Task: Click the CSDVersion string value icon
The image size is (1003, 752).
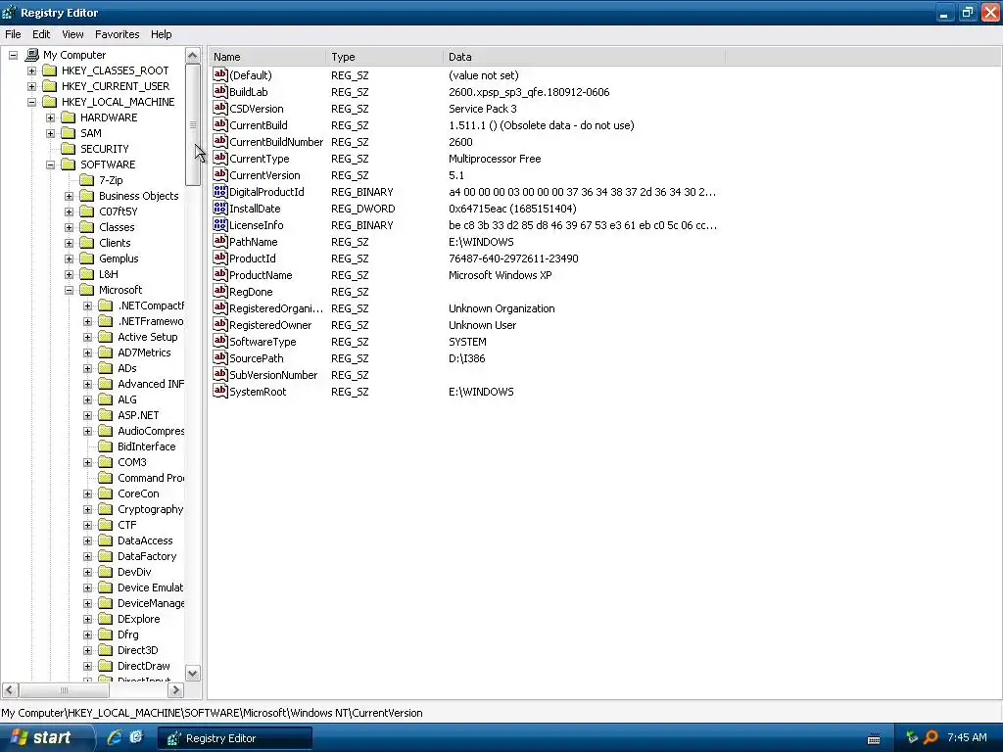Action: (x=220, y=108)
